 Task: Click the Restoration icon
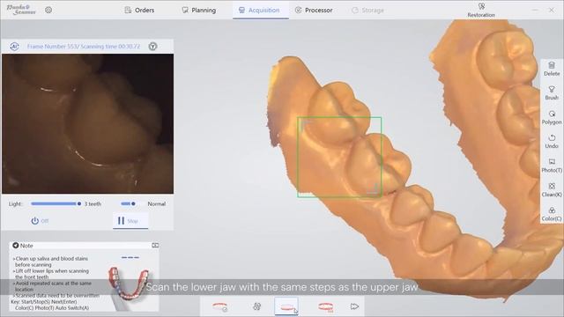(481, 10)
